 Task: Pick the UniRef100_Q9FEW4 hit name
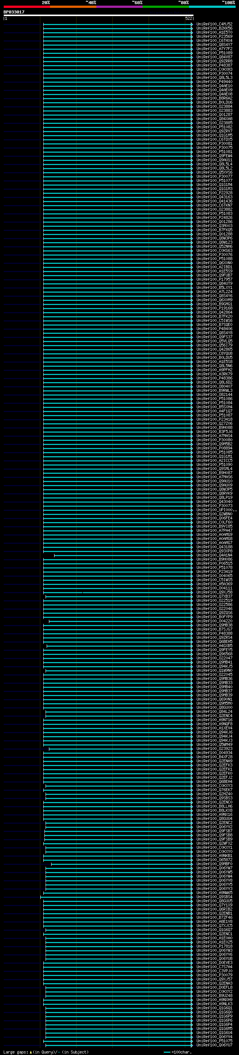point(214,156)
